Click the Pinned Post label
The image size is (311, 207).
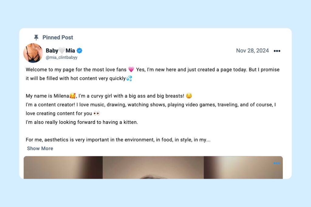58,37
